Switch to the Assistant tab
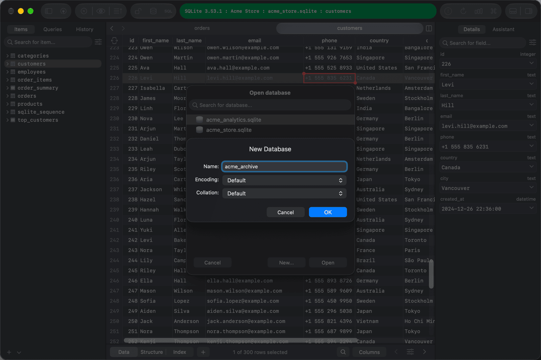 pyautogui.click(x=503, y=29)
